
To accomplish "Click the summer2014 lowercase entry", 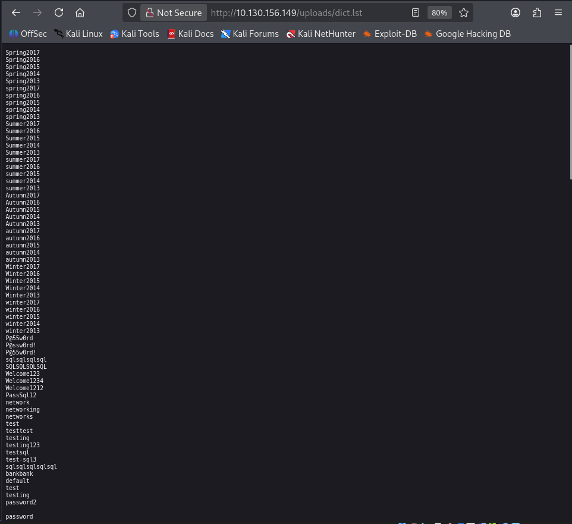I will (23, 181).
